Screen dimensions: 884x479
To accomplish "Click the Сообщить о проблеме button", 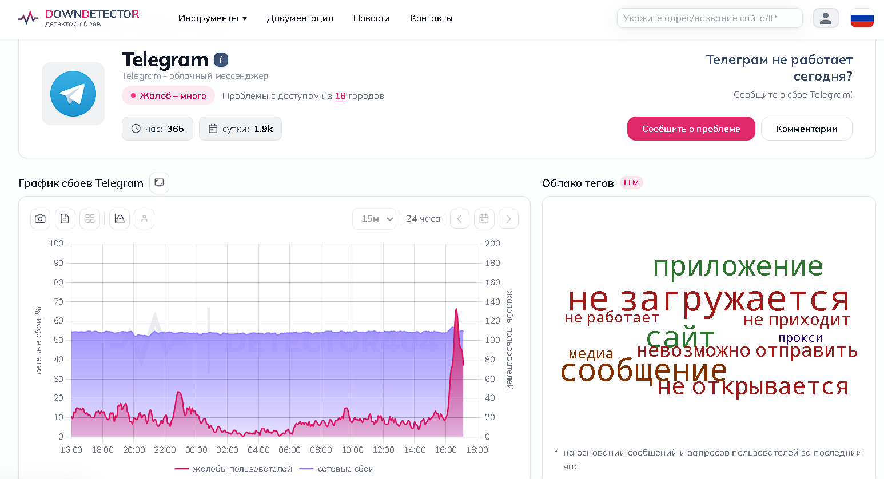I will click(691, 129).
